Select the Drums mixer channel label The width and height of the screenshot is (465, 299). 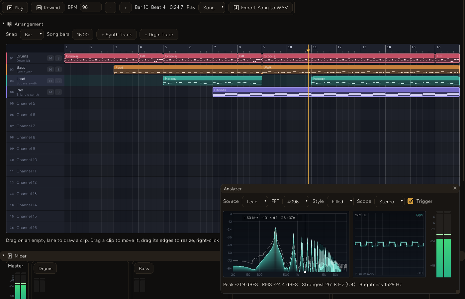[45, 268]
